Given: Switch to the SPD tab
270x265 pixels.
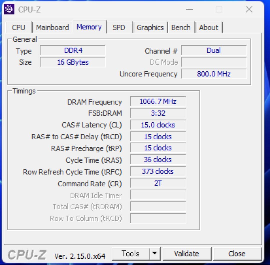Looking at the screenshot, I should pos(120,27).
